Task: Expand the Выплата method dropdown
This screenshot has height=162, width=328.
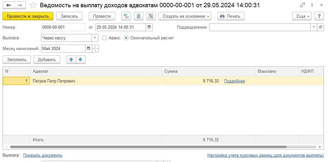Action: tap(95, 38)
